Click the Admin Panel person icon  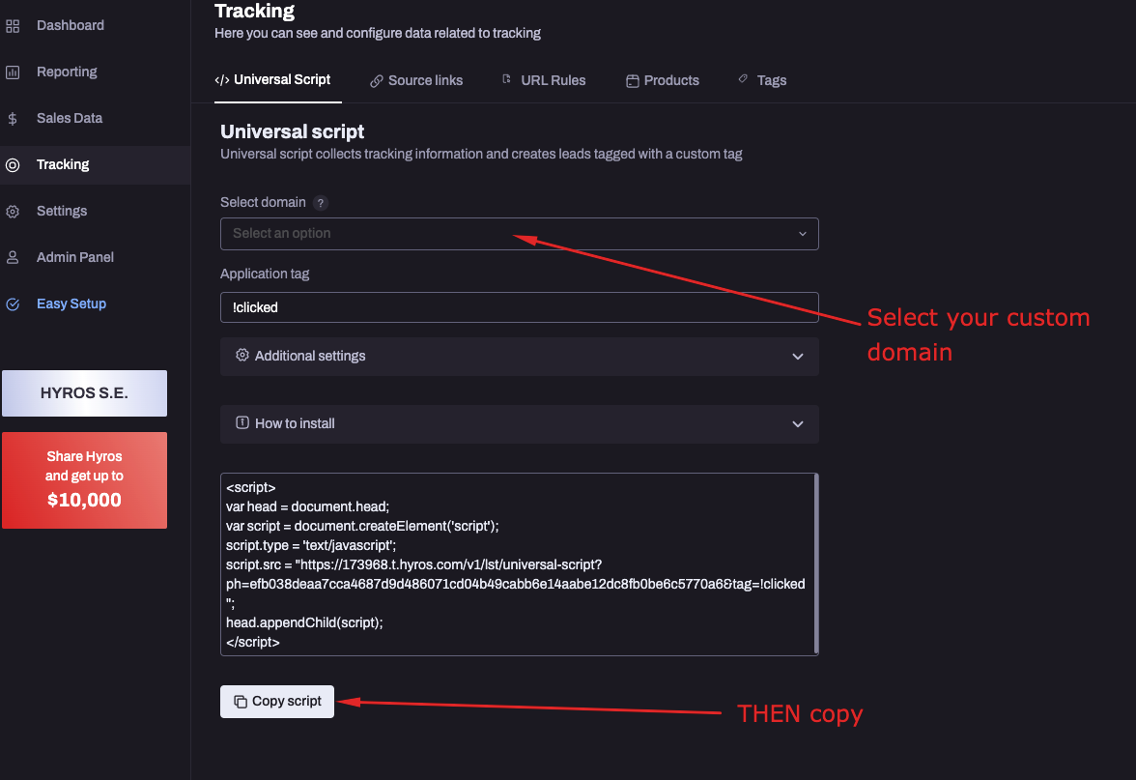click(14, 257)
